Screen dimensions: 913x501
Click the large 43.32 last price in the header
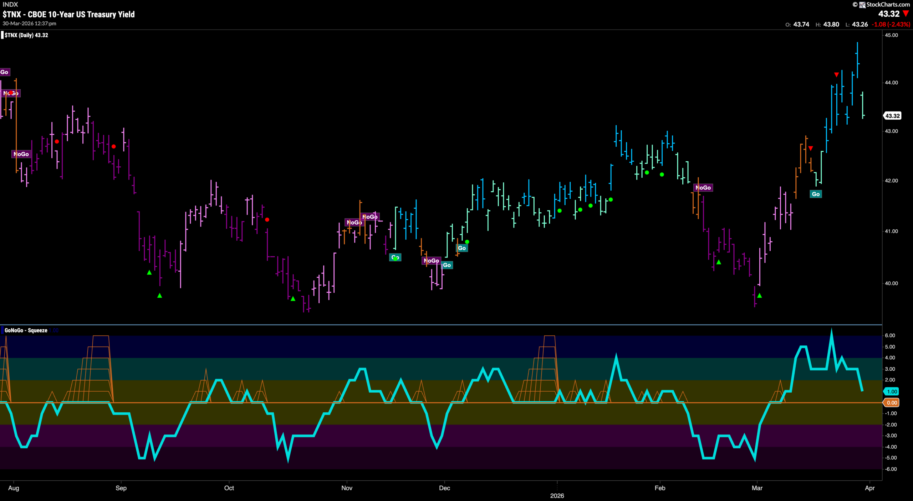click(x=889, y=14)
